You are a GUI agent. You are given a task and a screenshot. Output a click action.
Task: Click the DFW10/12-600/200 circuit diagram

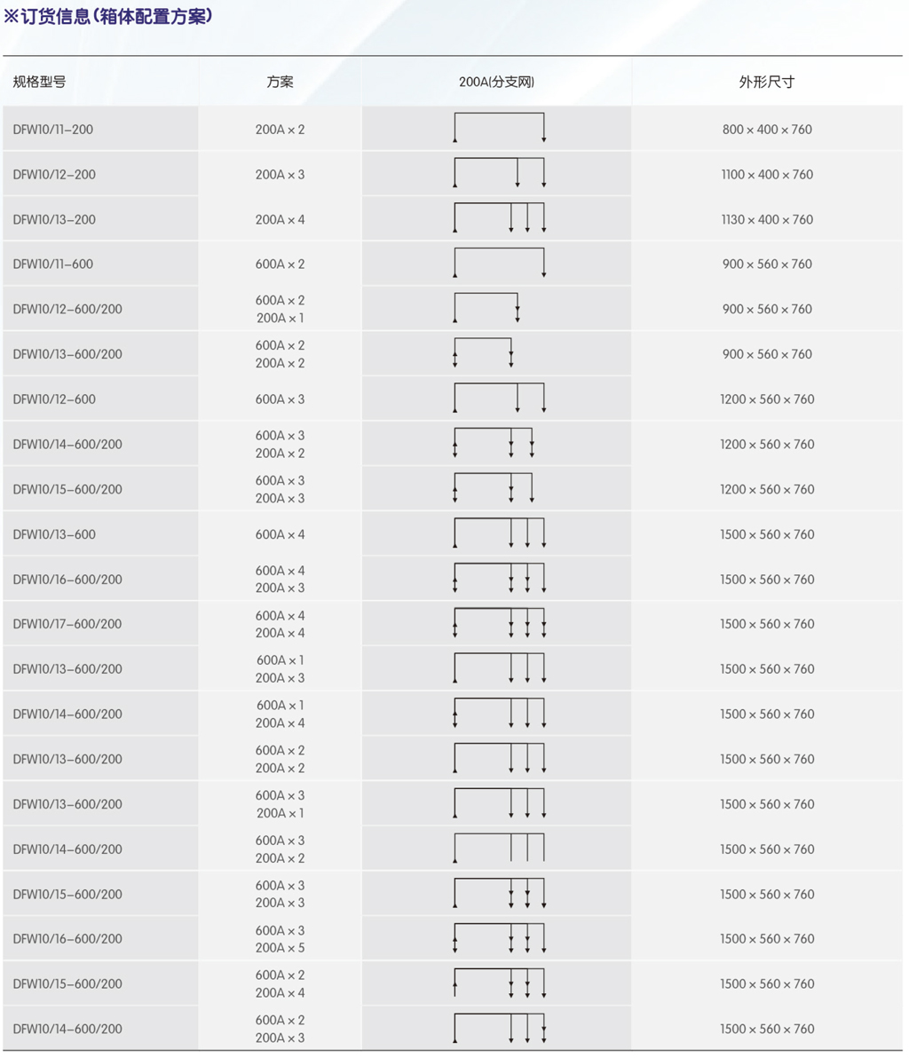[x=486, y=308]
